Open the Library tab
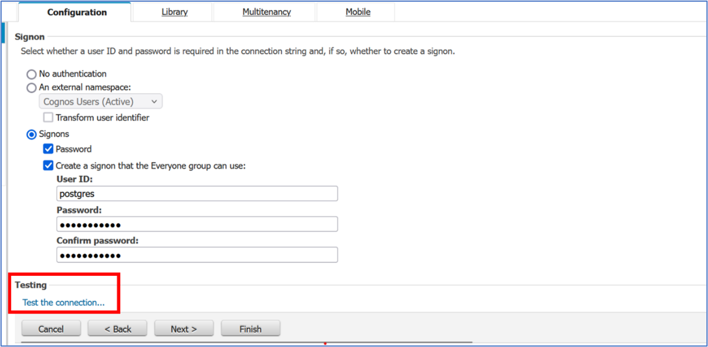Image resolution: width=708 pixels, height=347 pixels. 174,12
